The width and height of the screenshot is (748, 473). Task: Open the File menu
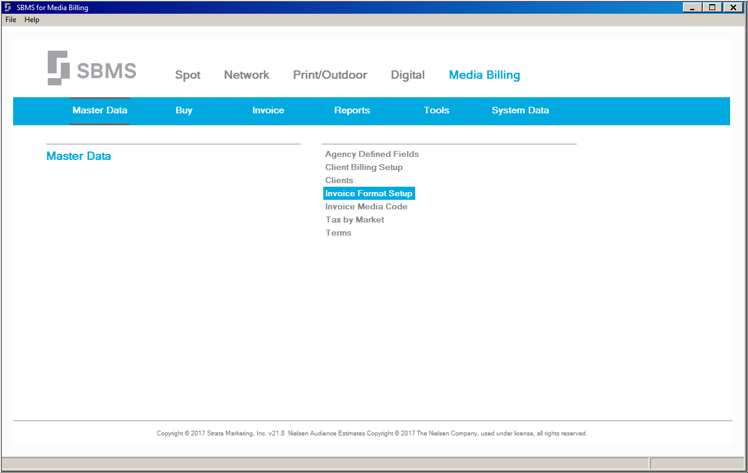11,20
